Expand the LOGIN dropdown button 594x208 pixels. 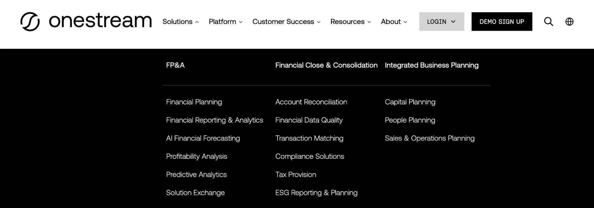point(442,22)
